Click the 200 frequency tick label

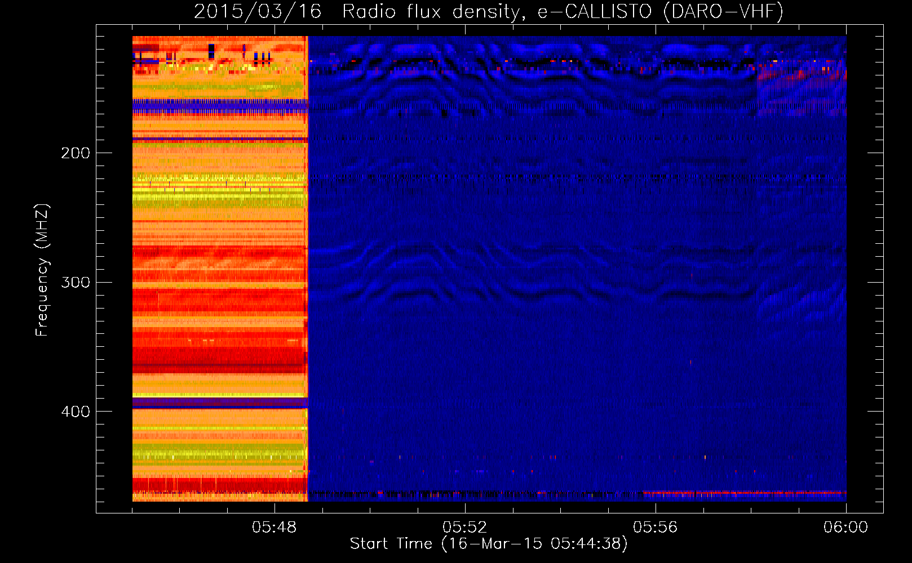point(76,153)
